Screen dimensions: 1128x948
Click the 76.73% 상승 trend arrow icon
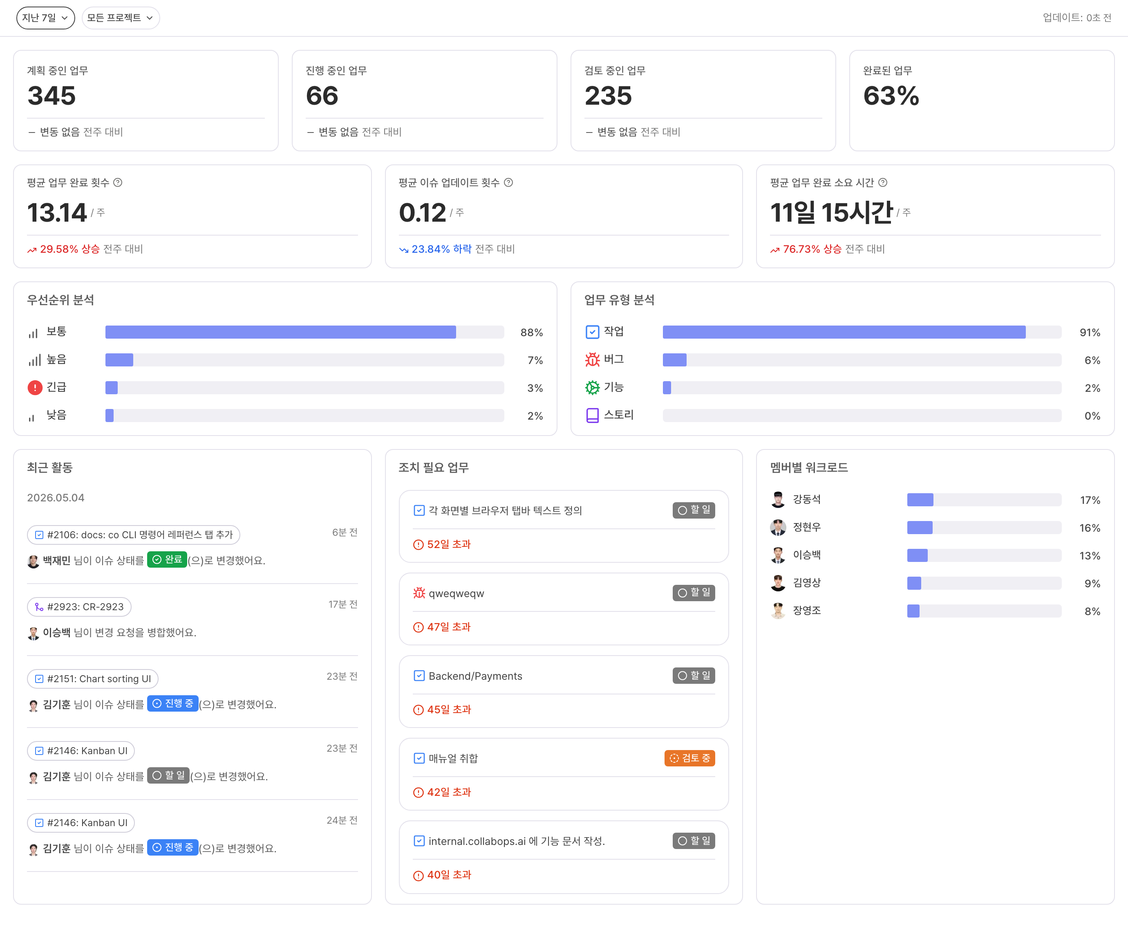point(775,250)
